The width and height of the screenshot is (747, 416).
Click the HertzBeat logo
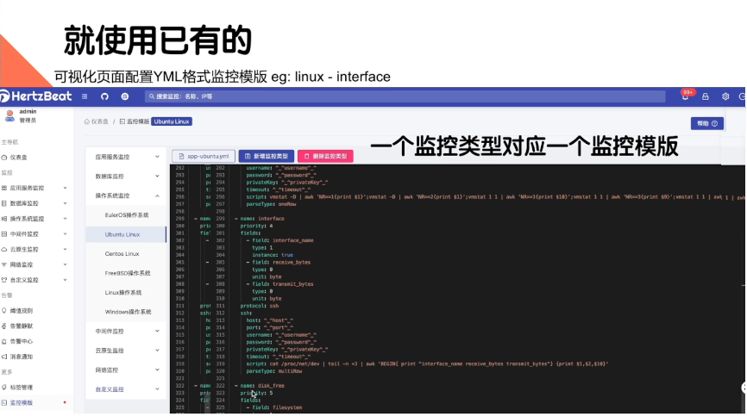[x=36, y=96]
